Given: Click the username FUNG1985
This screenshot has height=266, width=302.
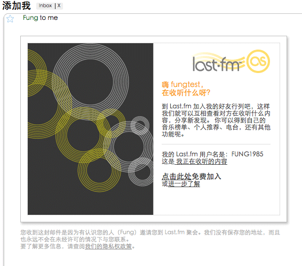Looking at the screenshot, I should (247, 154).
